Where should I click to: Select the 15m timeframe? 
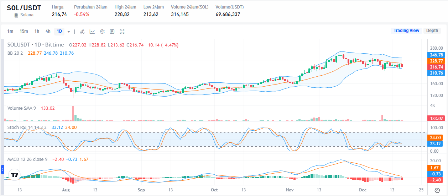(x=24, y=31)
